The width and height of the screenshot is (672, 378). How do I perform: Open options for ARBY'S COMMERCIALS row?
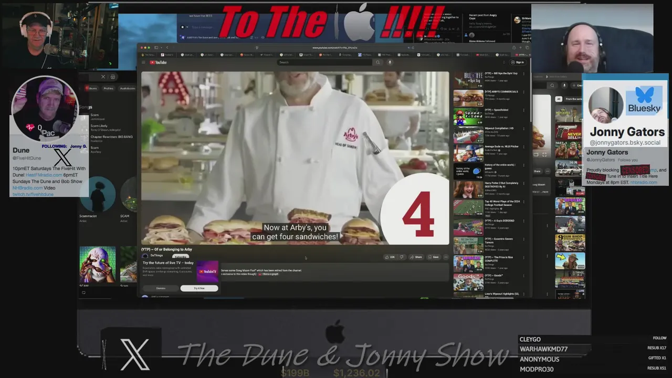pyautogui.click(x=523, y=92)
